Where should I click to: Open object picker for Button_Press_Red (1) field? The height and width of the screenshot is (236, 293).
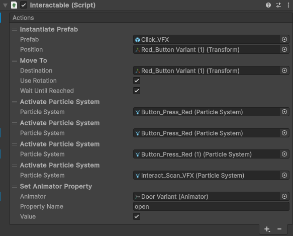pyautogui.click(x=284, y=154)
